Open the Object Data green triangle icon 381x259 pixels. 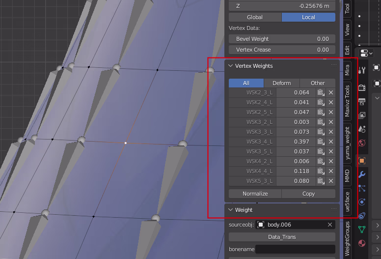[362, 229]
